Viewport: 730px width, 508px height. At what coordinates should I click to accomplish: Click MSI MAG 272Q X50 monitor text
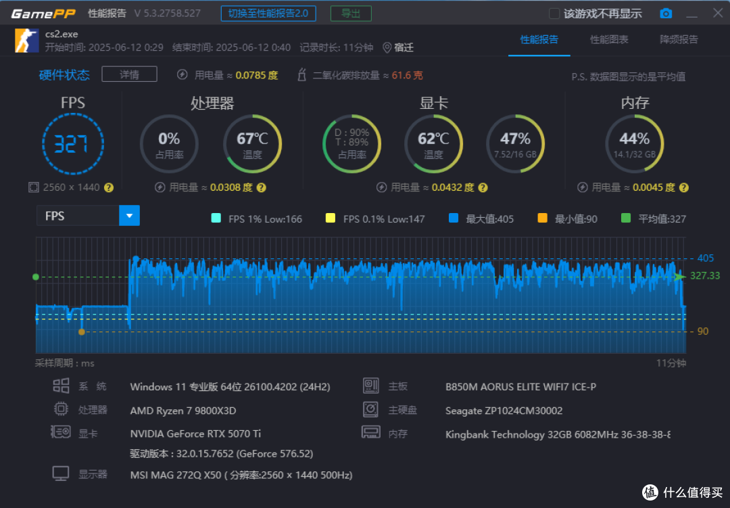[x=241, y=475]
